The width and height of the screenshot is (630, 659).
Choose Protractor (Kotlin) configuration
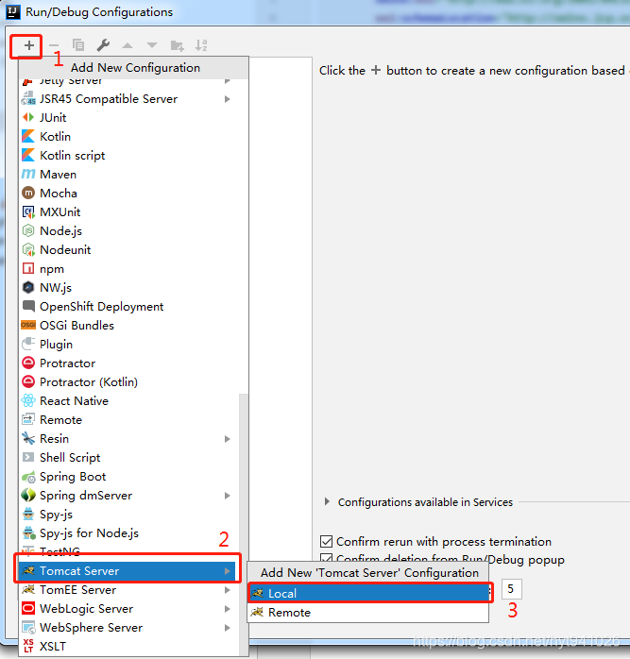click(133, 382)
